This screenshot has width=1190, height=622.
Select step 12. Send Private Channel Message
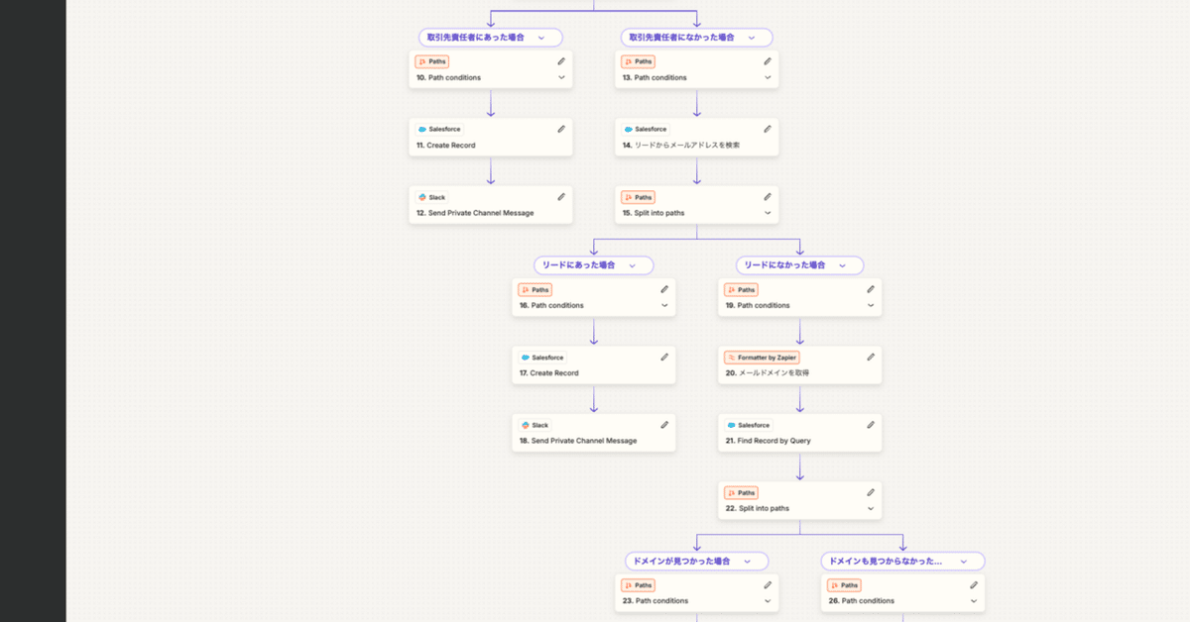click(x=475, y=213)
